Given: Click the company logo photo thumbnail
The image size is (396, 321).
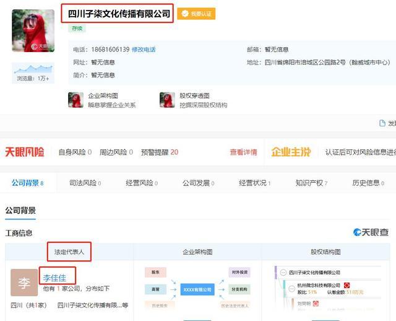Looking at the screenshot, I should (33, 30).
